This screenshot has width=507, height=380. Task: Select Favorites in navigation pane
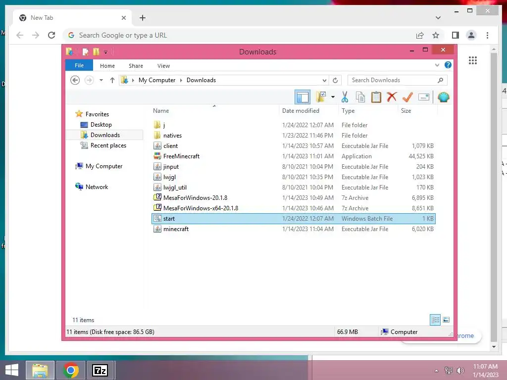pyautogui.click(x=97, y=114)
